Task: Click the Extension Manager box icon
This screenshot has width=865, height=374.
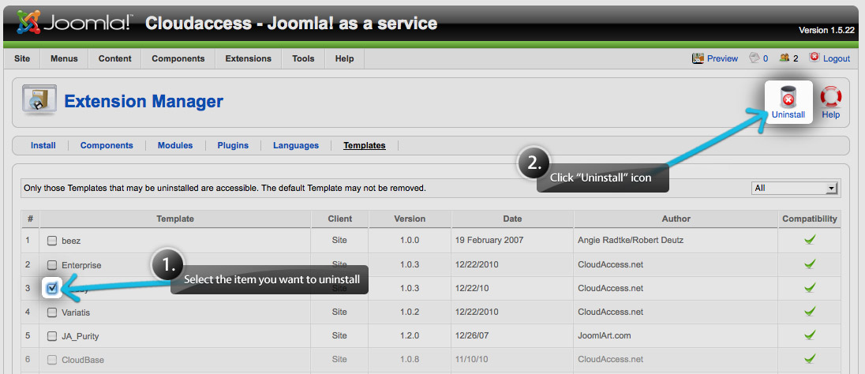Action: click(39, 100)
